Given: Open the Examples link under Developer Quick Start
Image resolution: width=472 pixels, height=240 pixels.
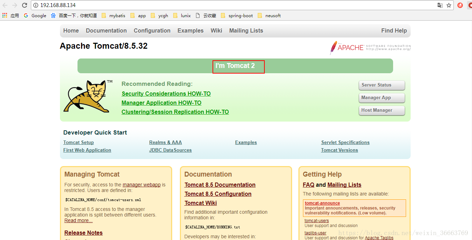Looking at the screenshot, I should click(246, 142).
